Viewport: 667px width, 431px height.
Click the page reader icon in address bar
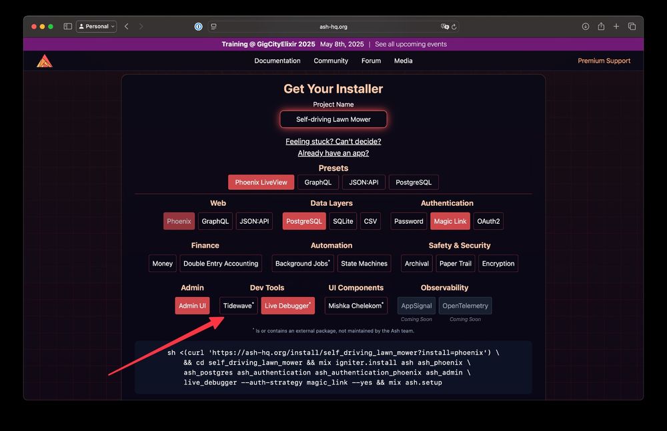[213, 27]
